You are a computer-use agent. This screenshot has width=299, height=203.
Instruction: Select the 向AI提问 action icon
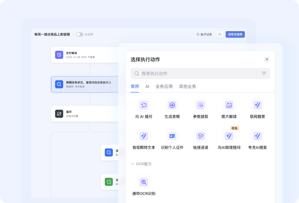(x=144, y=105)
